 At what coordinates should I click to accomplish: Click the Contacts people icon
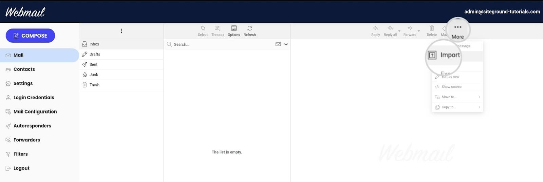pos(8,69)
